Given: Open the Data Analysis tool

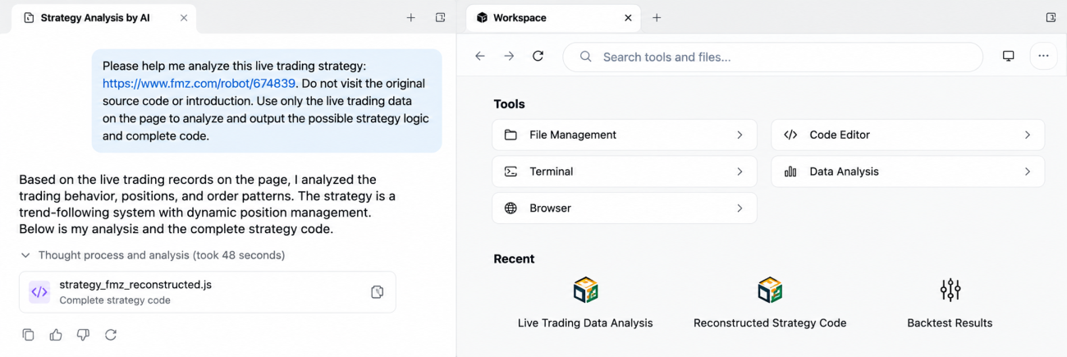Looking at the screenshot, I should [x=908, y=172].
